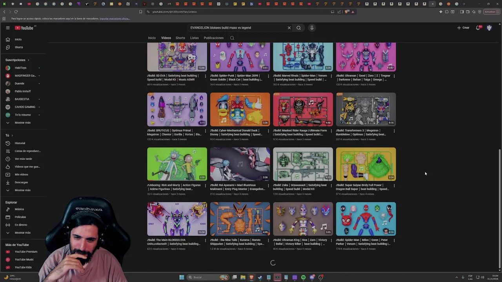Open the Duende subscription

pos(24,83)
